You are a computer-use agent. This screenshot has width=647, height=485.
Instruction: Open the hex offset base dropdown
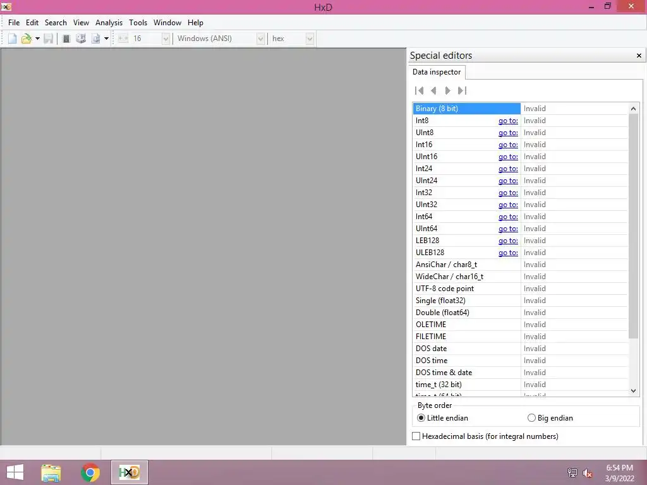point(310,39)
